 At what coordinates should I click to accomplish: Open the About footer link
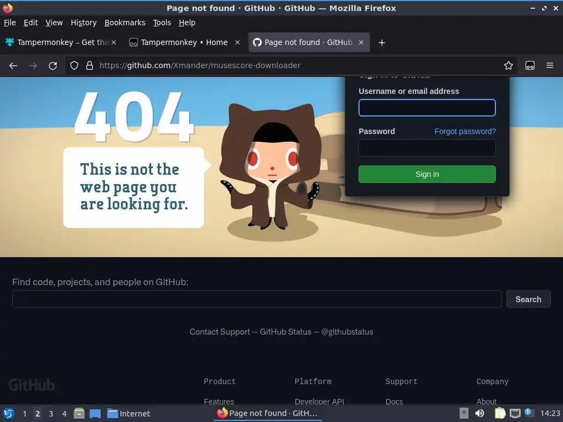pyautogui.click(x=486, y=402)
